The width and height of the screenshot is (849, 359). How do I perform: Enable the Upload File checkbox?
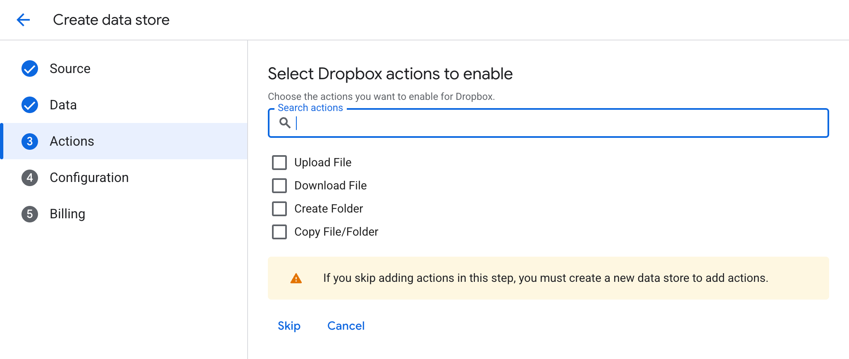click(x=279, y=163)
